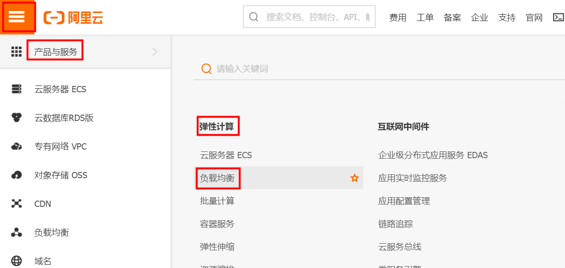This screenshot has width=565, height=268.
Task: Open the 备案 menu
Action: pos(453,17)
